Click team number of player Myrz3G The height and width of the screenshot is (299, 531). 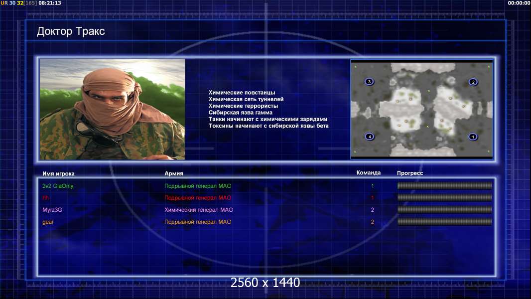(x=372, y=210)
